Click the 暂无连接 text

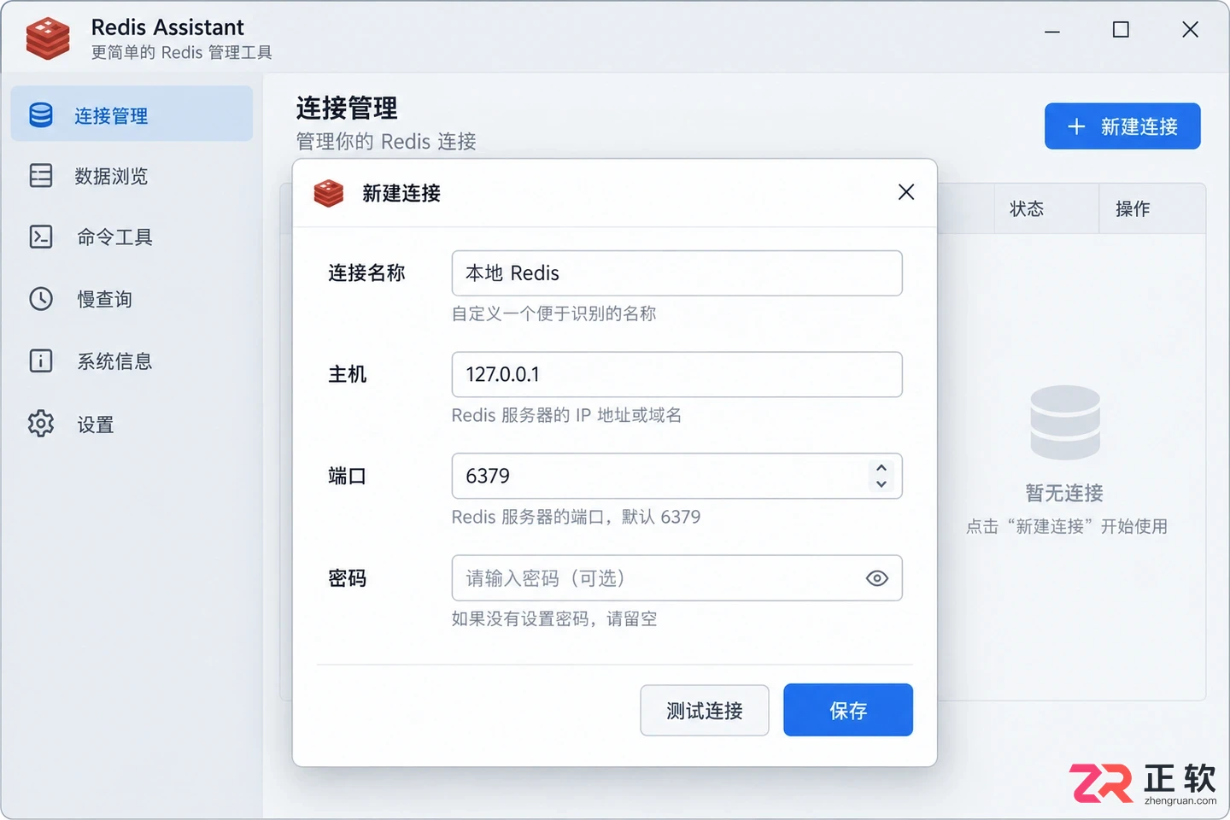[x=1065, y=493]
